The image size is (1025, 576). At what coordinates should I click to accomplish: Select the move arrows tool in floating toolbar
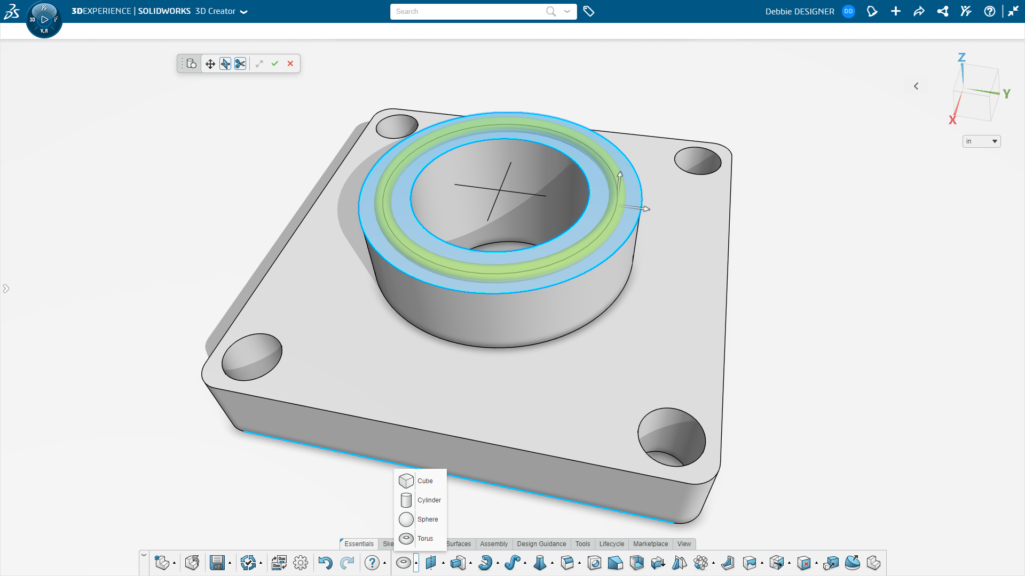tap(209, 63)
